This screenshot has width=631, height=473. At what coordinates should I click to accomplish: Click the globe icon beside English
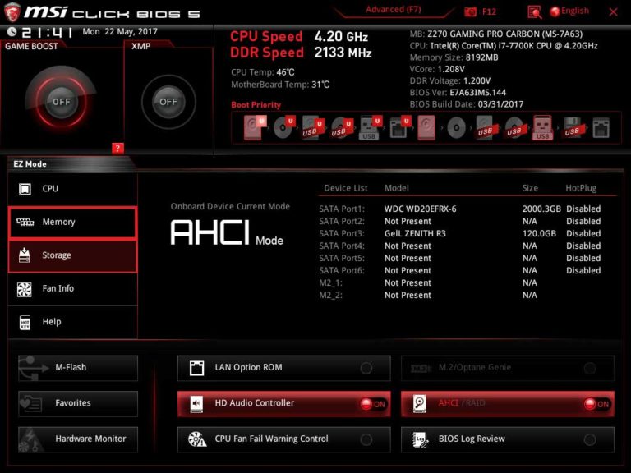(555, 11)
